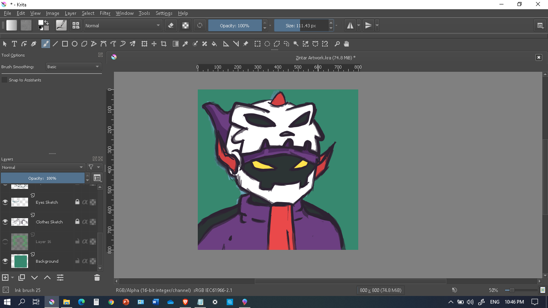548x308 pixels.
Task: Hide the Clothes Sketch layer
Action: point(5,222)
